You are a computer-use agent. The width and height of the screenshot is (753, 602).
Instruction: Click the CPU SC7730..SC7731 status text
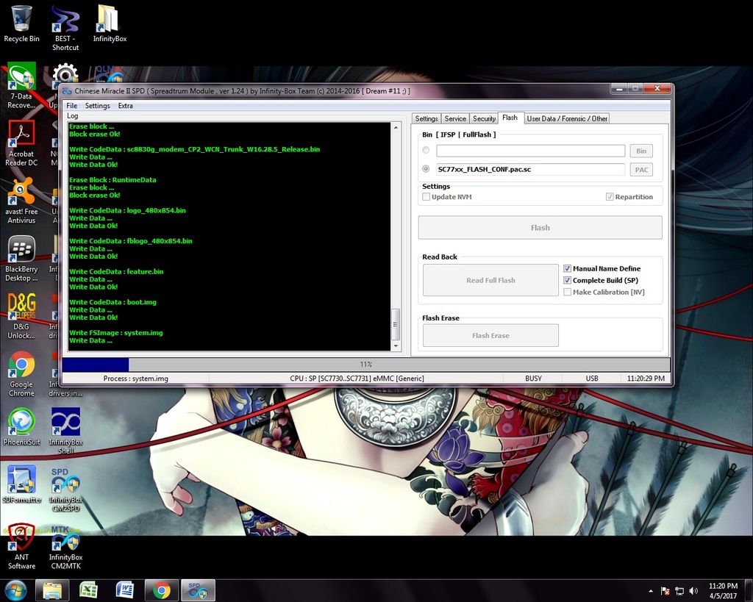tap(357, 379)
